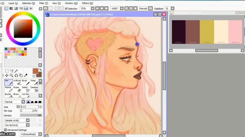Pick the dark purple palette color in reference window
Screen dimensions: 245x137
179,32
